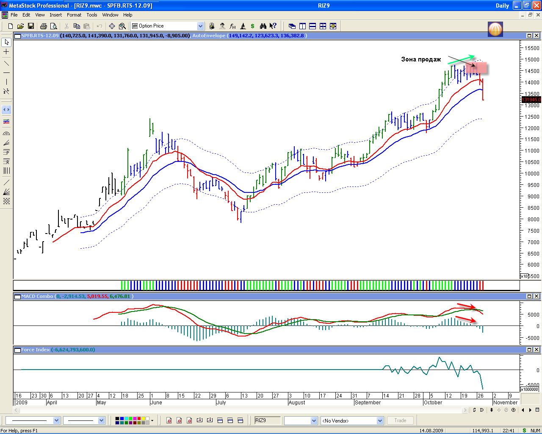Open the File menu
Viewport: 542px width, 434px height.
point(14,15)
